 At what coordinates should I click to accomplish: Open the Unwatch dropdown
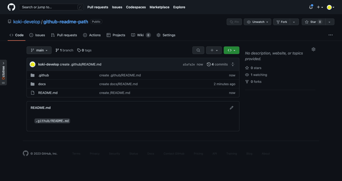[x=257, y=22]
